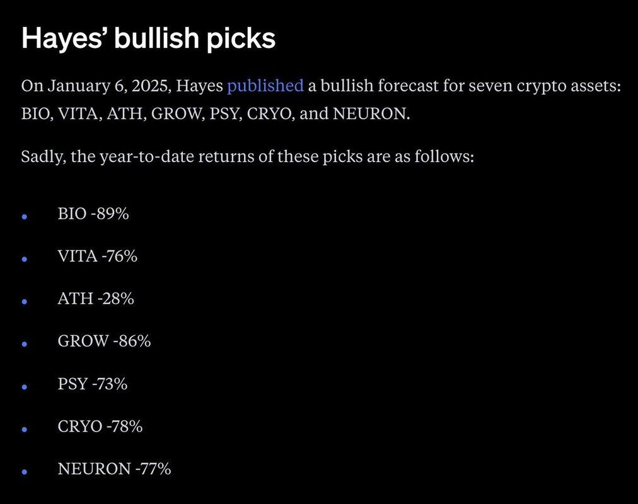Click the "NEURON -77%" list item

(x=114, y=469)
